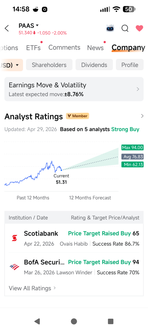Screen dimensions: 148x330
Task: Tap the search magnifier icon
Action: [125, 28]
